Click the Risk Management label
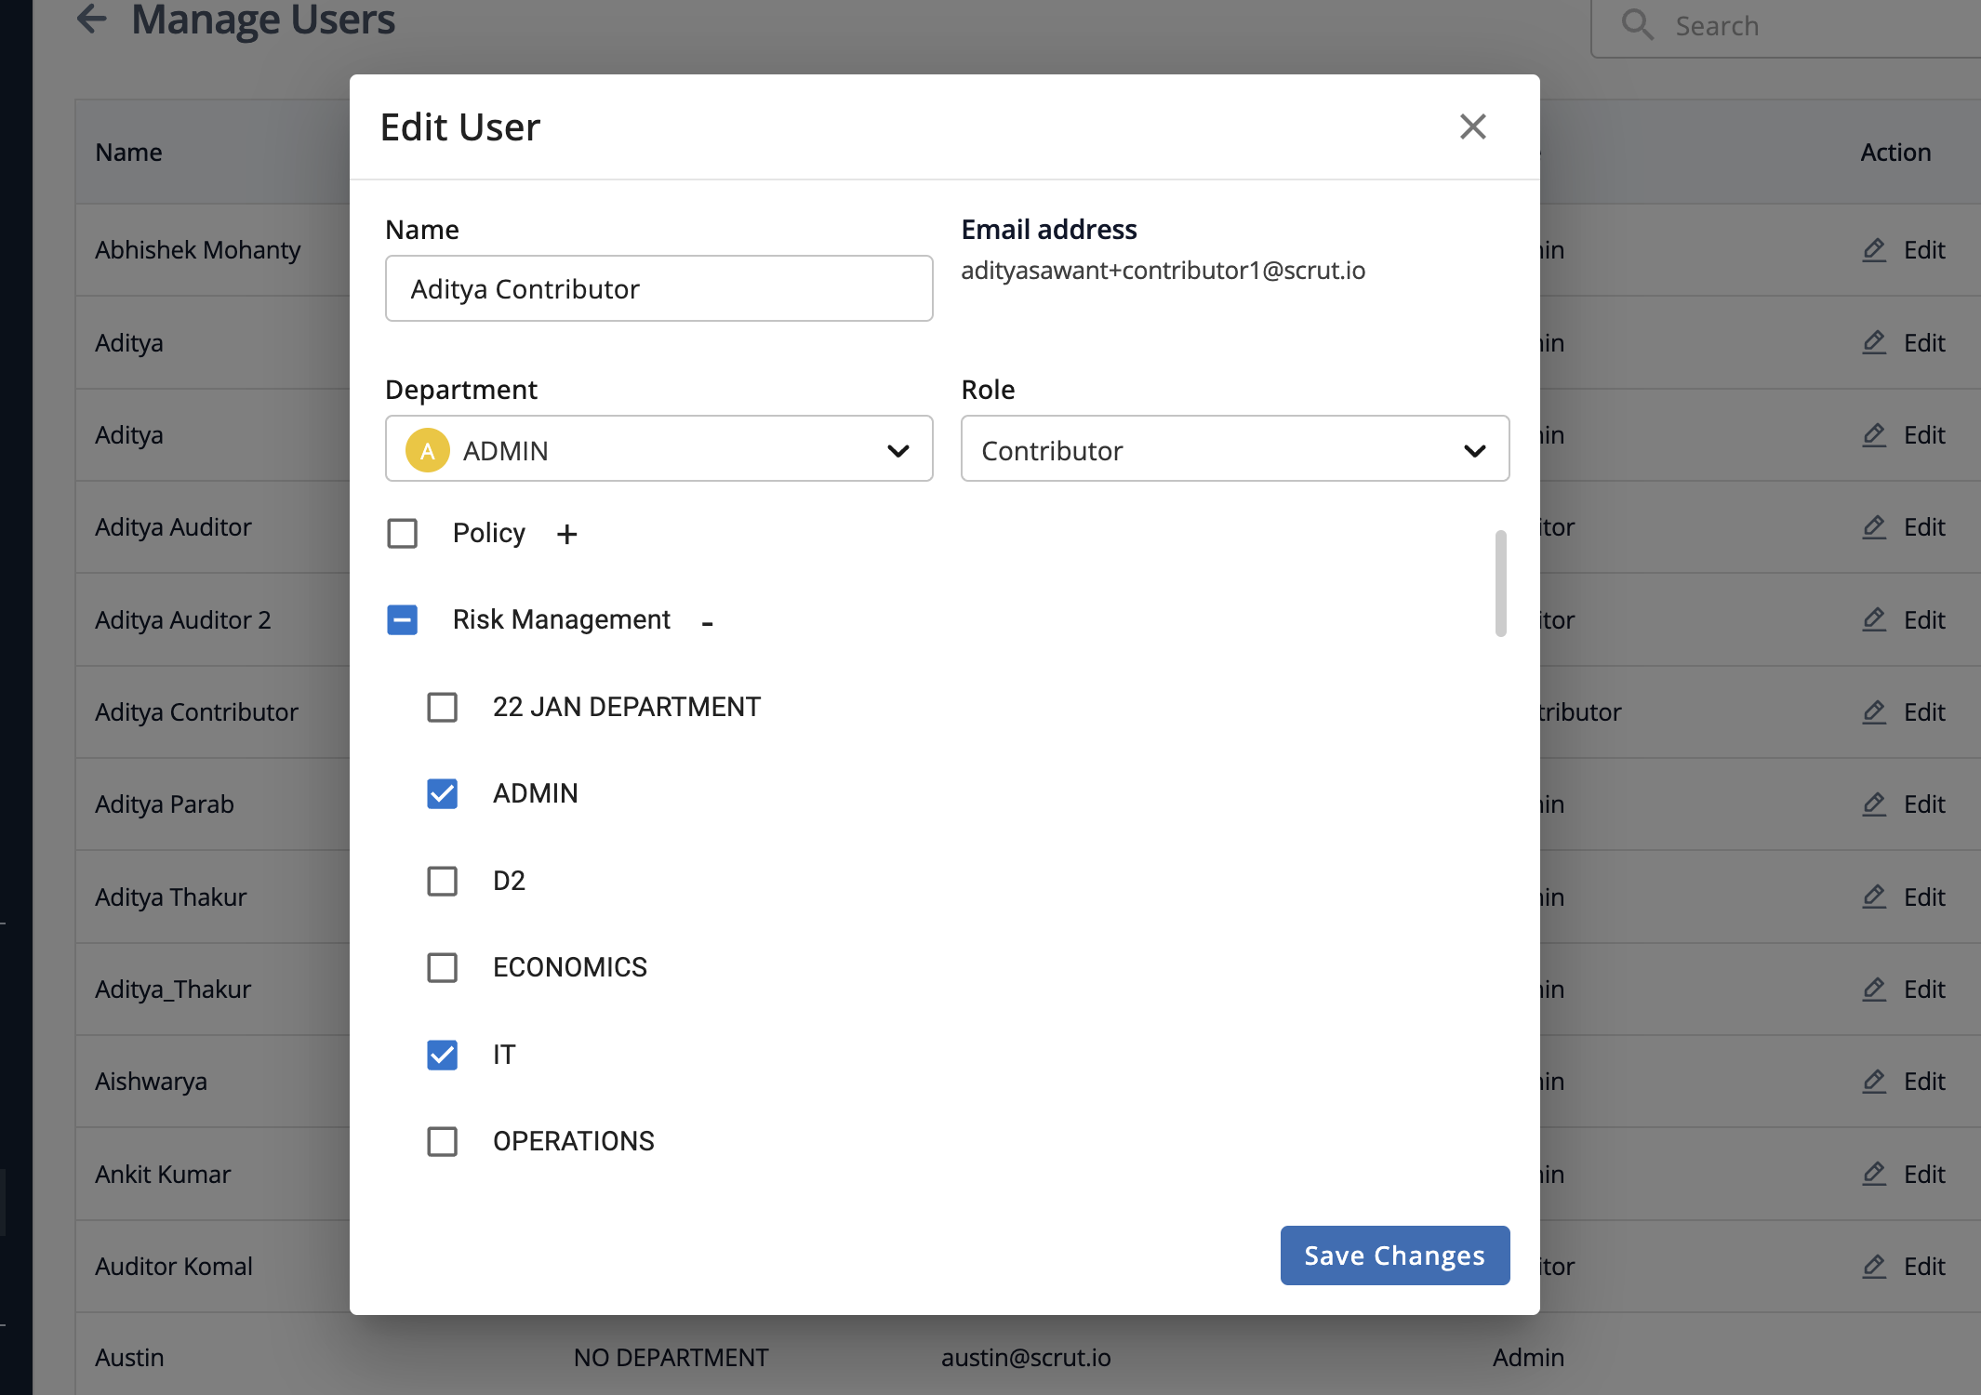This screenshot has height=1395, width=1981. pos(561,619)
